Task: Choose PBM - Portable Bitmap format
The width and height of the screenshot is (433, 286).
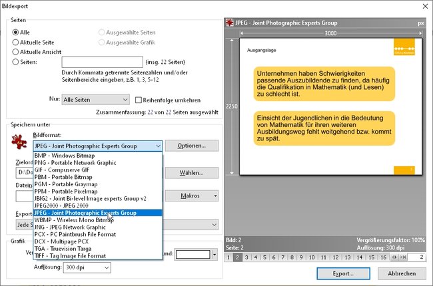Action: click(x=97, y=177)
